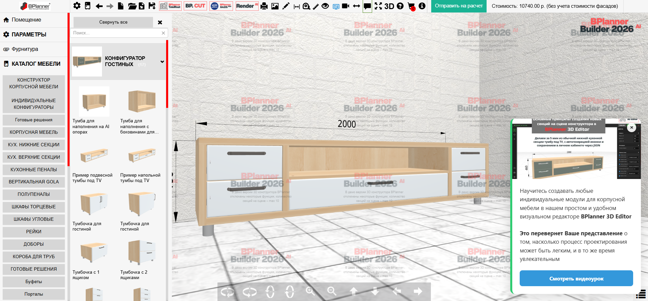Screen dimensions: 648x301
Task: Click the video camera icon
Action: tap(345, 6)
